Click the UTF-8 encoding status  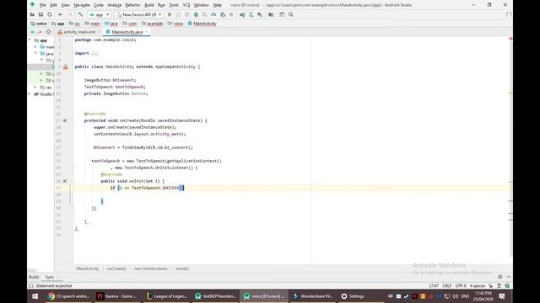pos(461,286)
